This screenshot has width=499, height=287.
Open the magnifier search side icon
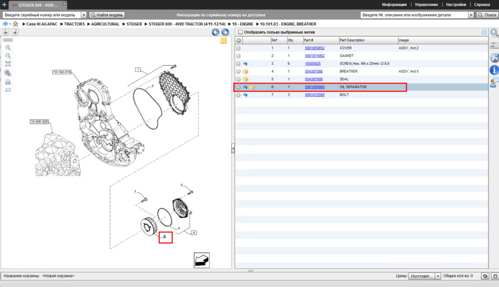point(494,33)
